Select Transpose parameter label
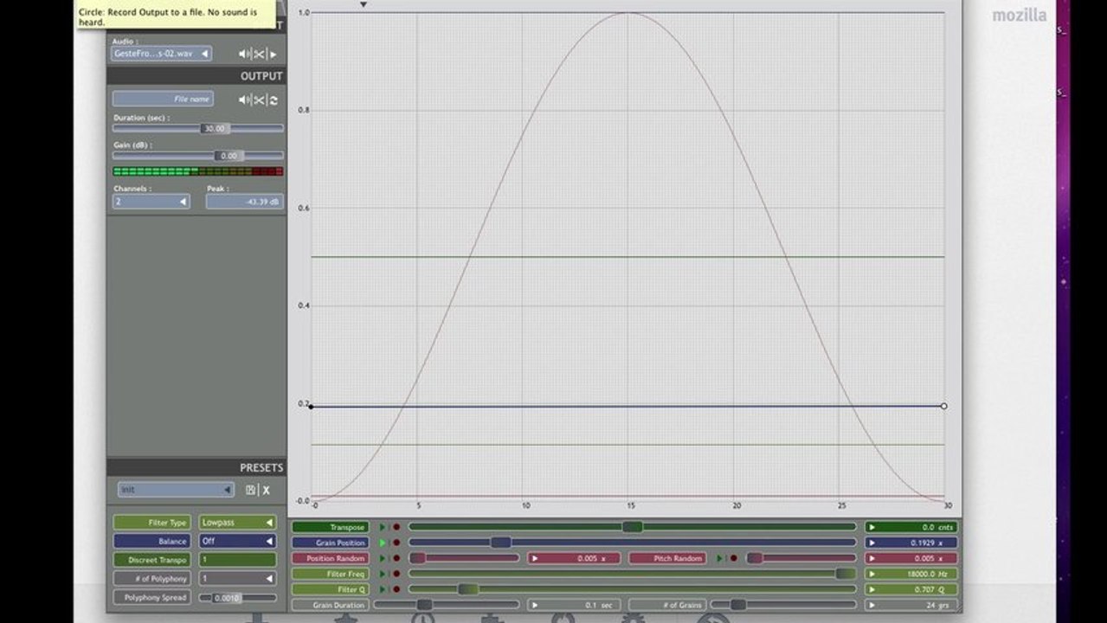Image resolution: width=1107 pixels, height=623 pixels. (330, 527)
